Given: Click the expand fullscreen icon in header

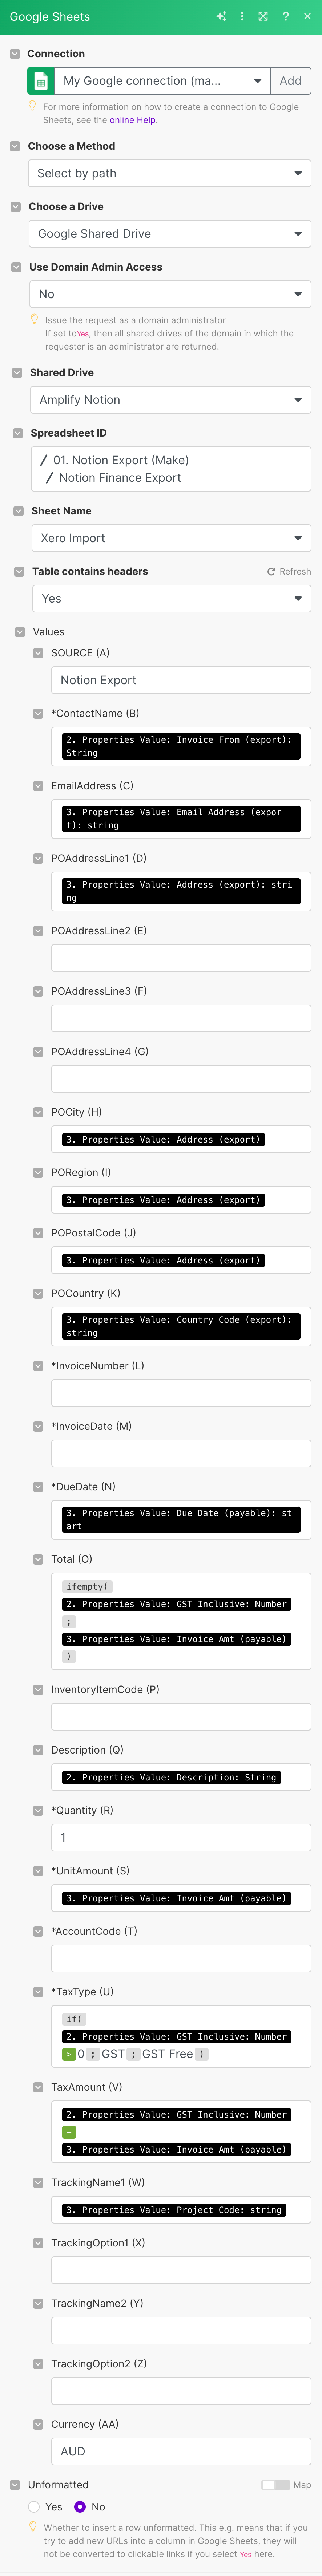Looking at the screenshot, I should click(x=263, y=17).
